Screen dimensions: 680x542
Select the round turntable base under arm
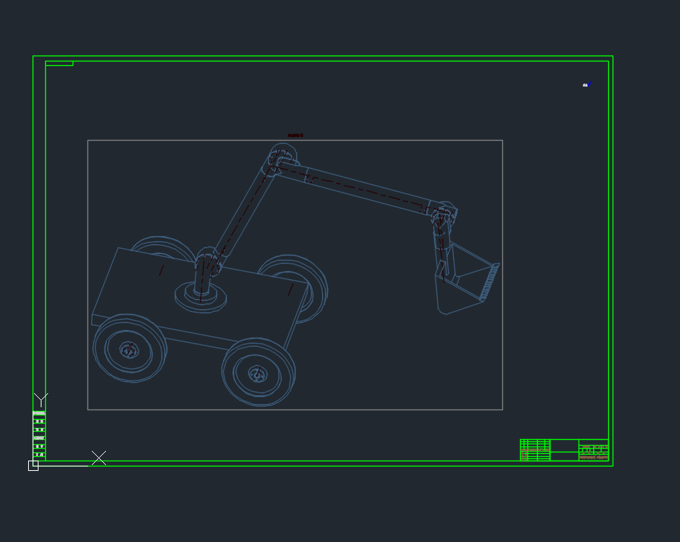201,297
